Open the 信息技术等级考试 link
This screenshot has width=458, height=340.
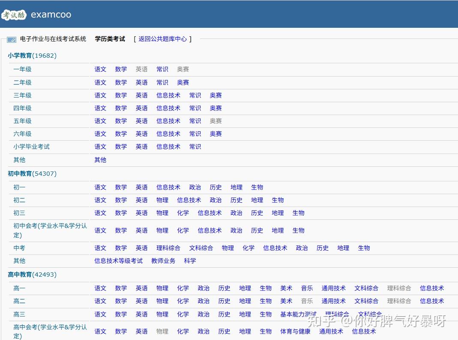[118, 261]
